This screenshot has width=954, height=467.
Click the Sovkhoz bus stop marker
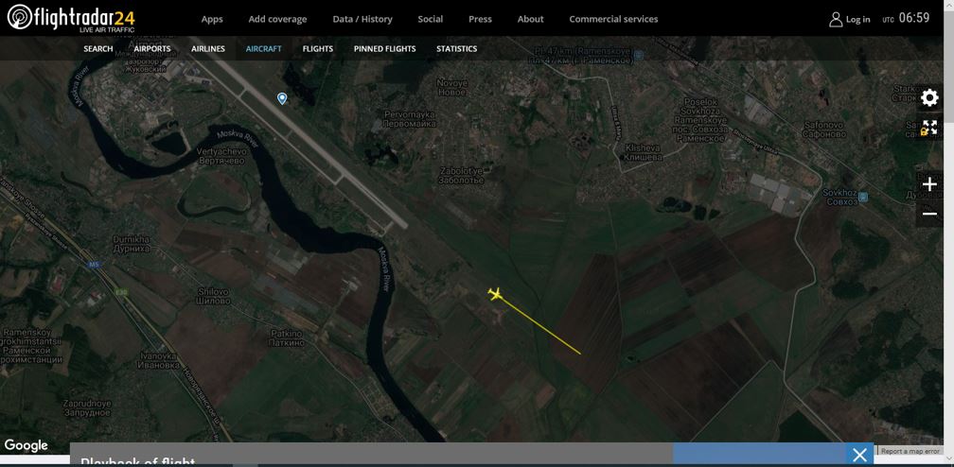863,198
